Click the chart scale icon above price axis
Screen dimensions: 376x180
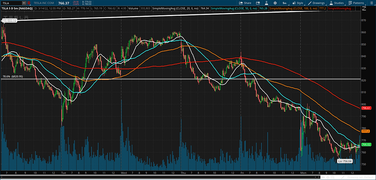click(x=364, y=8)
